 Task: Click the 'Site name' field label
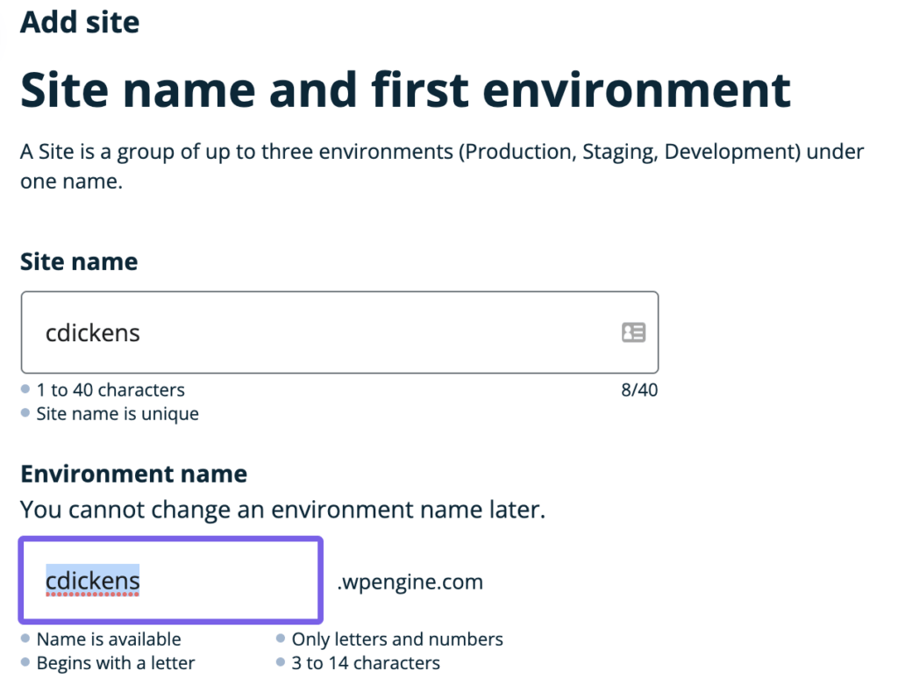pyautogui.click(x=78, y=261)
